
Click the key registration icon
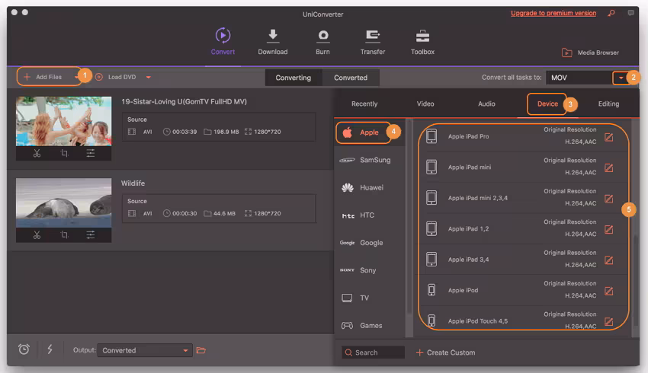pos(611,13)
